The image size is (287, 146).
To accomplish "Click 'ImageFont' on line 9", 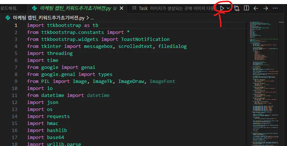I will tap(163, 81).
